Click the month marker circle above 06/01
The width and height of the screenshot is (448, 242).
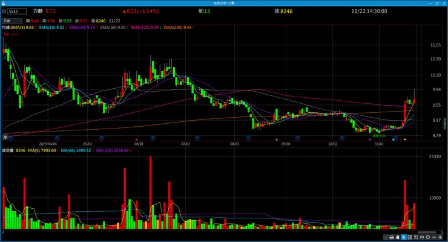pos(153,138)
